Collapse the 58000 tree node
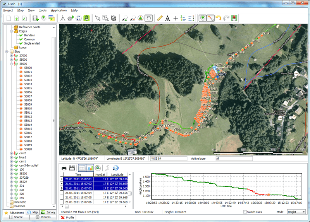The height and width of the screenshot is (222, 310). (x=12, y=64)
